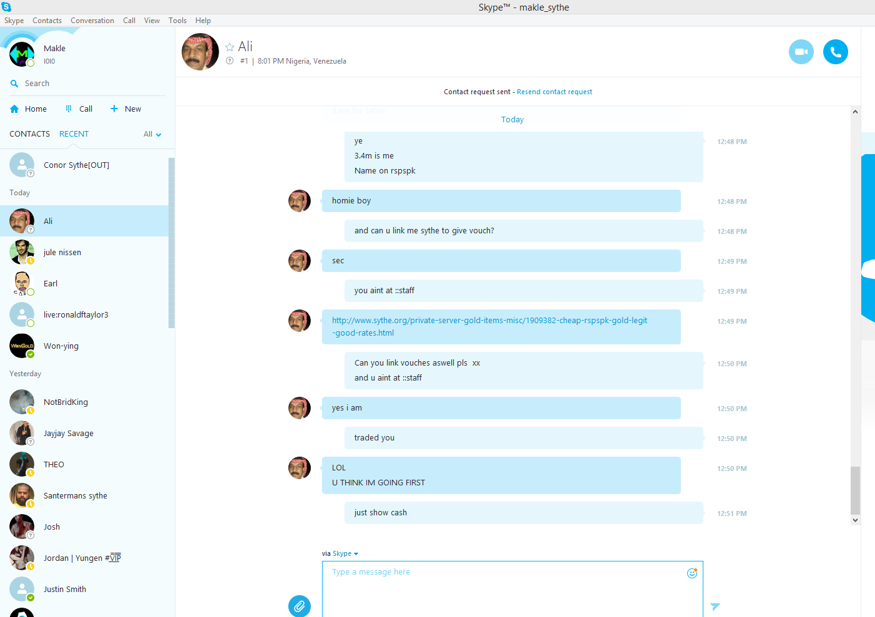Click the send message arrow icon
This screenshot has width=875, height=617.
click(715, 606)
